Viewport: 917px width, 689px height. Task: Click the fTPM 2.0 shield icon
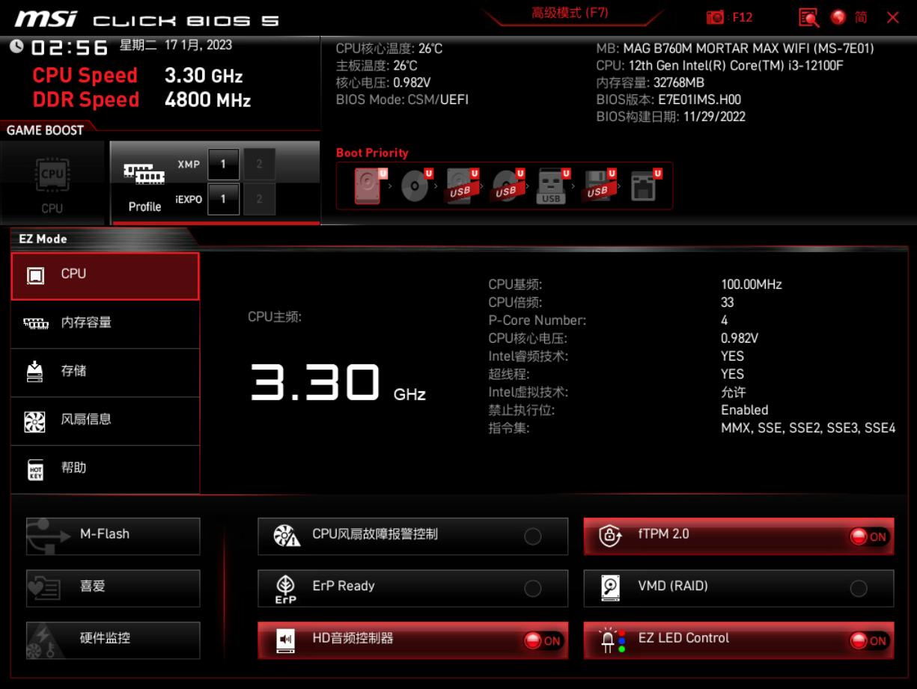(608, 536)
